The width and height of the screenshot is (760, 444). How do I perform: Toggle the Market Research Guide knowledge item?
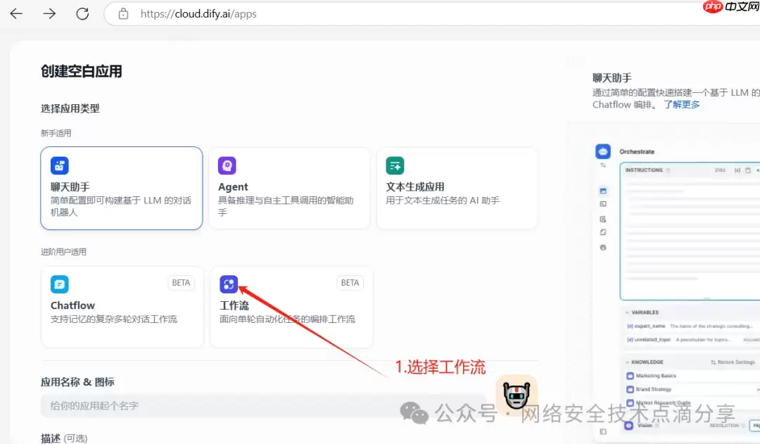click(630, 403)
